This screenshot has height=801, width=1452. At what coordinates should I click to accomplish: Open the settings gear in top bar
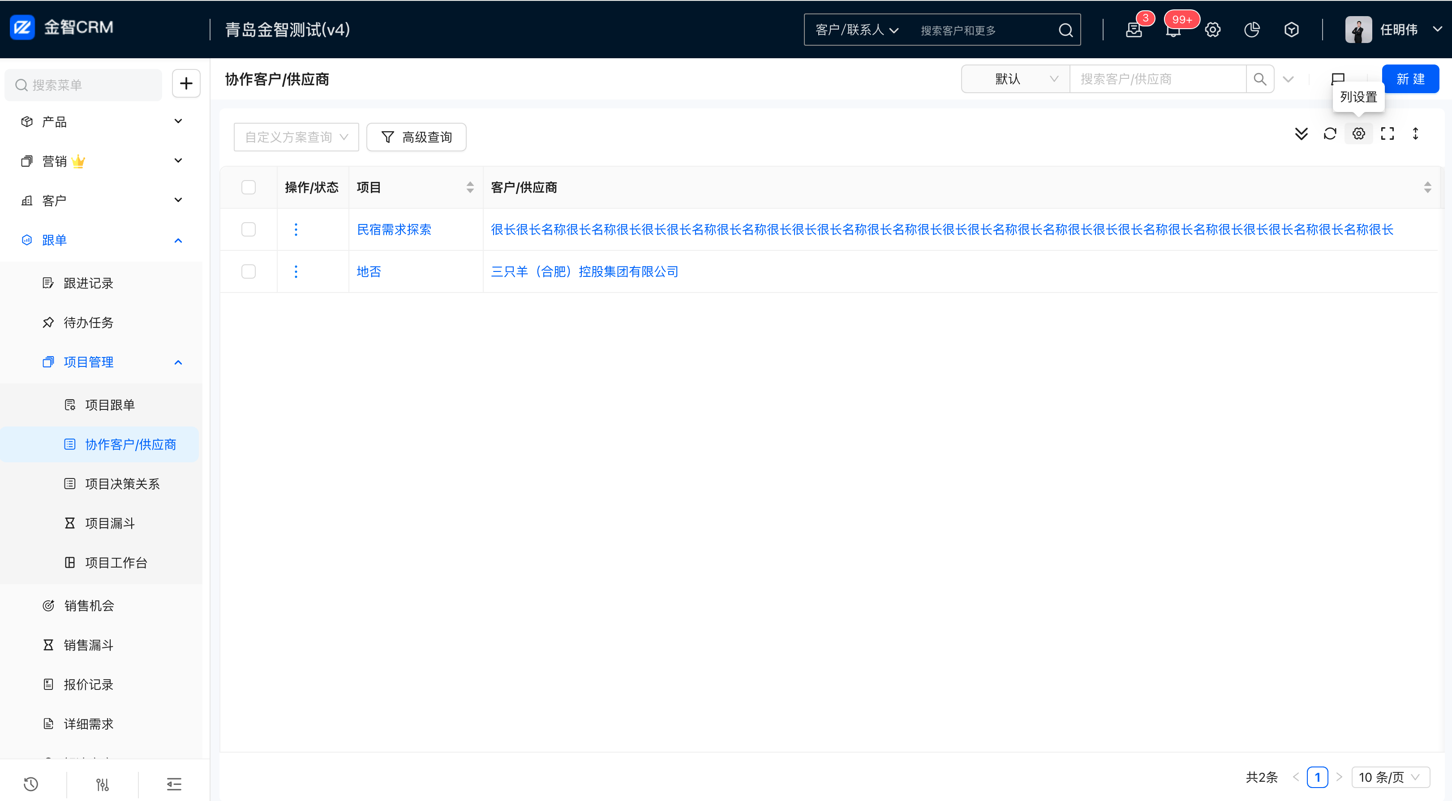[1212, 30]
